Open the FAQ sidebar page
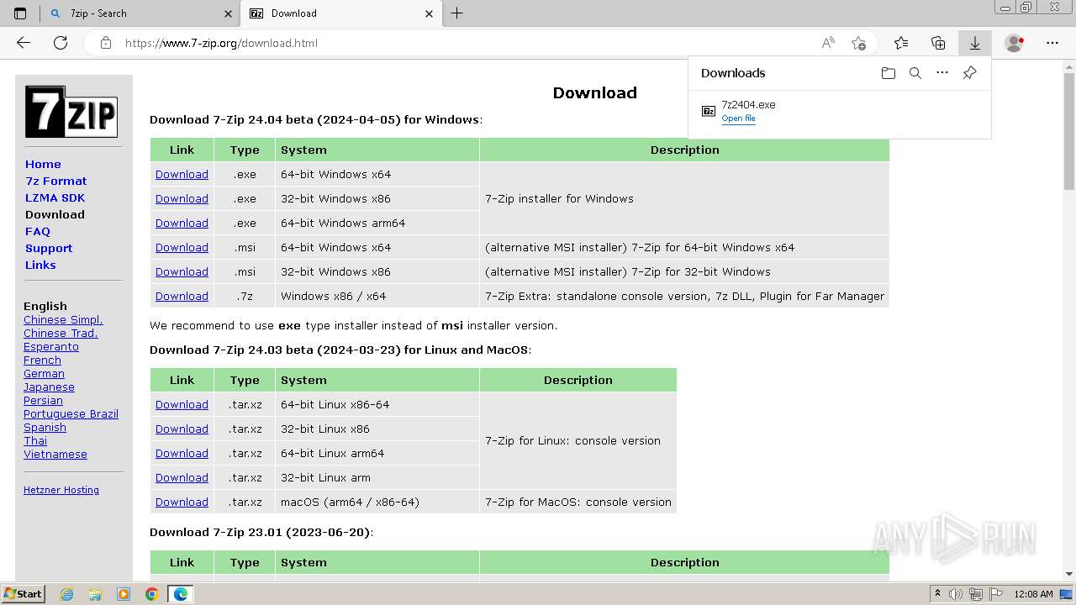 point(38,231)
